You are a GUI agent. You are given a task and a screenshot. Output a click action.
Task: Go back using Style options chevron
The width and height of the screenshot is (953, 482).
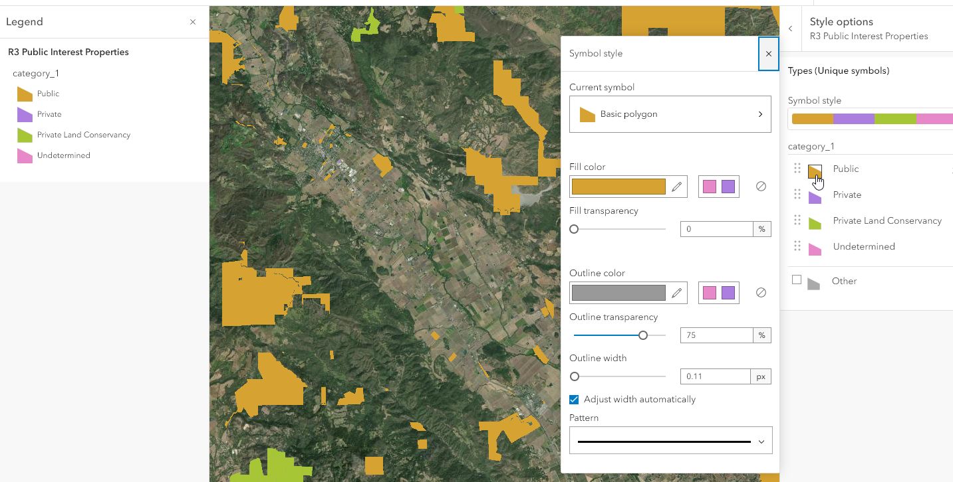790,29
